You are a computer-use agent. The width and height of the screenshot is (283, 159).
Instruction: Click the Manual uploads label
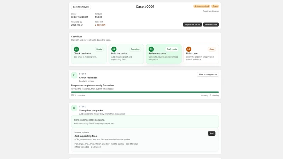click(x=82, y=132)
